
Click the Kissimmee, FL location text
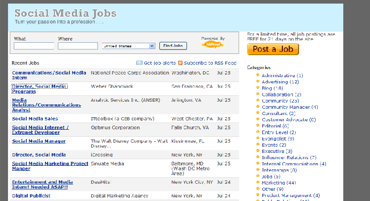(188, 141)
